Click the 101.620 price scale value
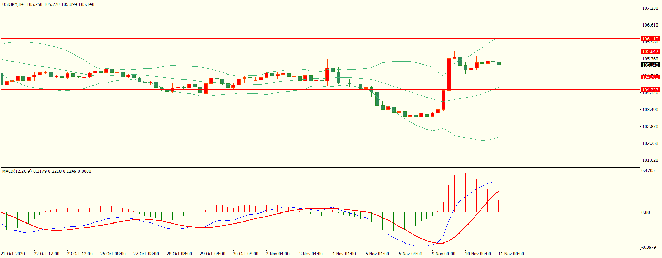The height and width of the screenshot is (258, 662). (x=650, y=160)
